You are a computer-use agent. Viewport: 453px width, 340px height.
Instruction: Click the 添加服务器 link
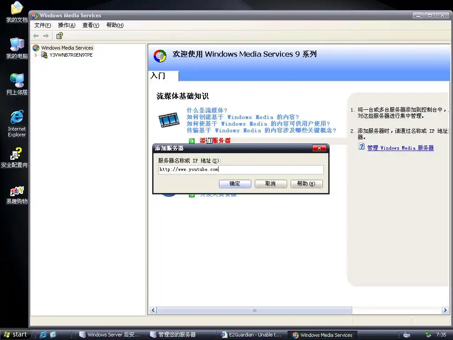pos(215,140)
